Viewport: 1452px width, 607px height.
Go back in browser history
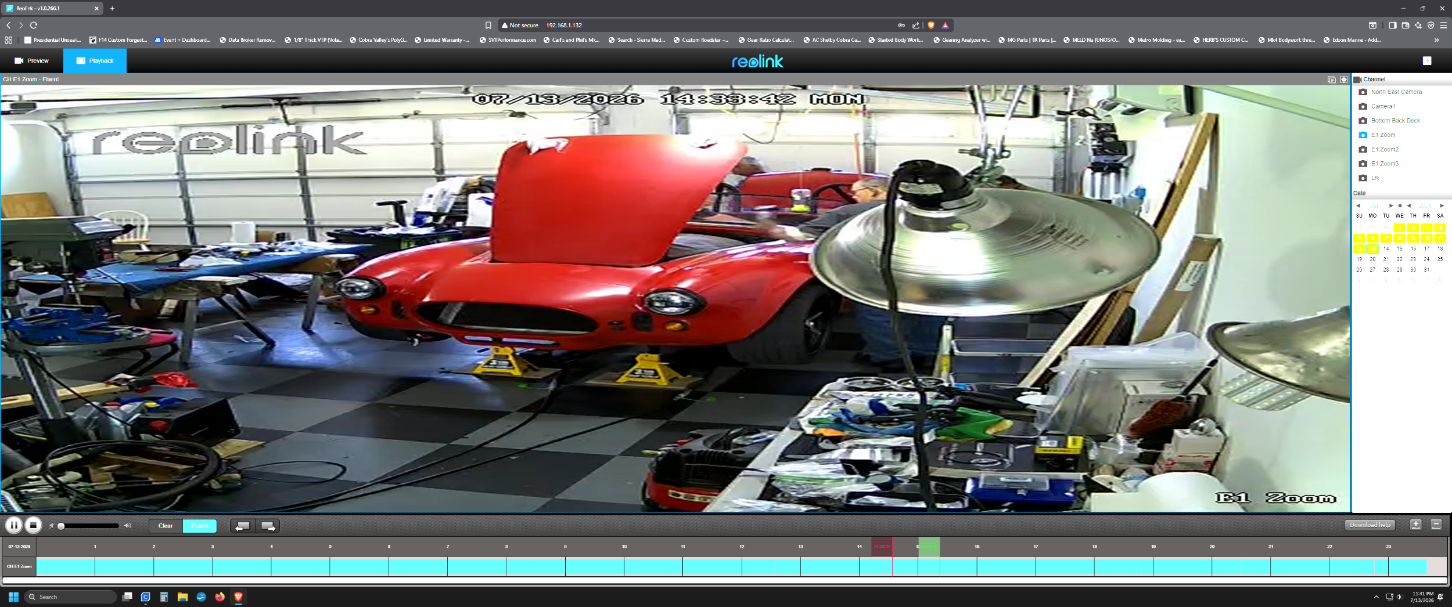(8, 25)
